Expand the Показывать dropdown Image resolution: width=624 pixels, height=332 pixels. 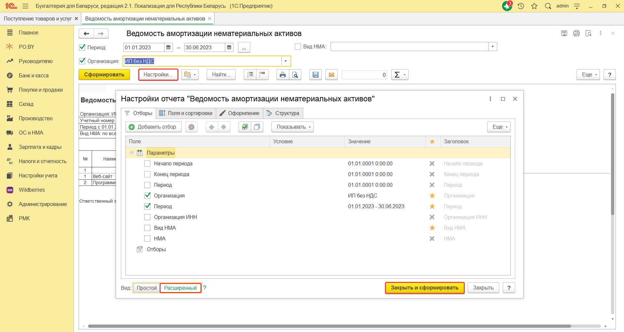tap(292, 127)
